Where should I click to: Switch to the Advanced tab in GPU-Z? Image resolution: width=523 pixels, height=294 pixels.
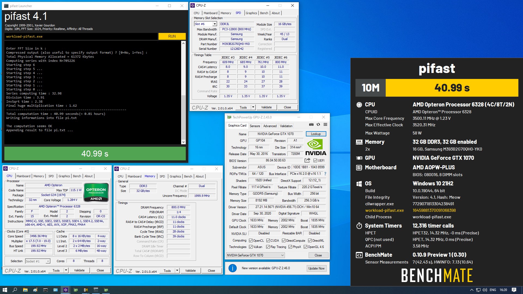click(x=270, y=126)
